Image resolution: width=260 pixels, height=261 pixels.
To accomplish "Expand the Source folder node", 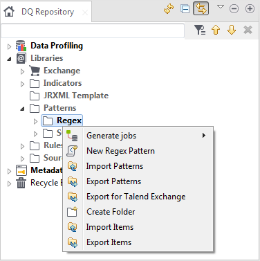I will pos(22,159).
